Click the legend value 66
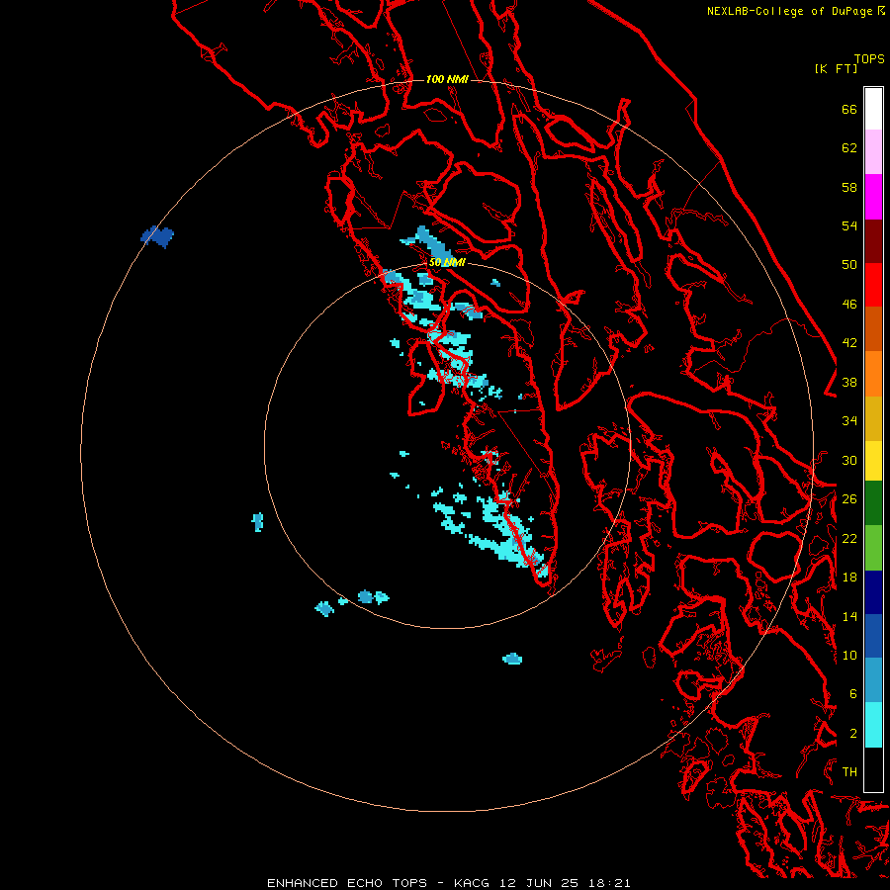This screenshot has width=890, height=890. coord(849,109)
